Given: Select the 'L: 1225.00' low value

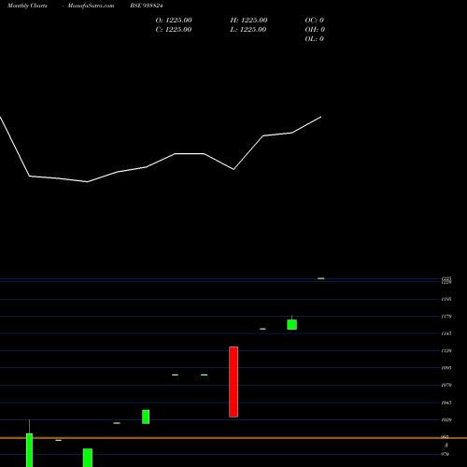Looking at the screenshot, I should click(x=248, y=30).
